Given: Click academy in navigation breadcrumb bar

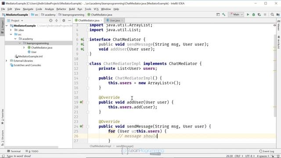Looking at the screenshot, I should point(48,14).
